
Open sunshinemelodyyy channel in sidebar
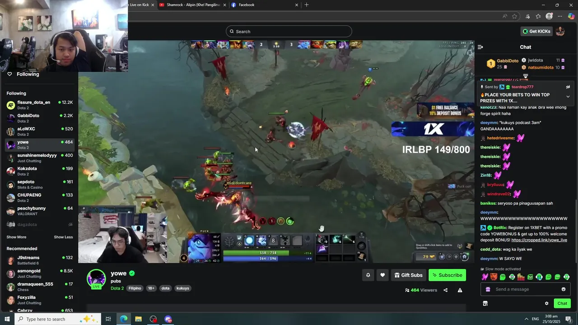tap(39, 158)
